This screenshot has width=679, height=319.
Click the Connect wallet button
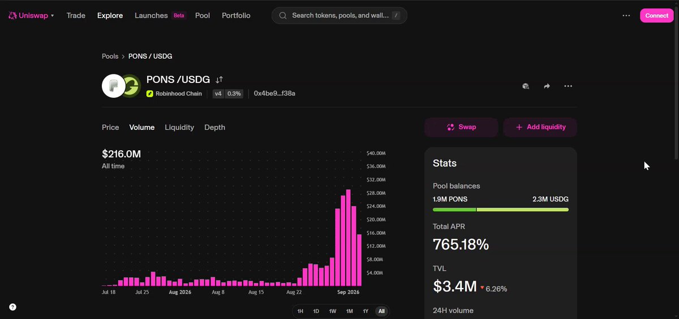click(657, 16)
